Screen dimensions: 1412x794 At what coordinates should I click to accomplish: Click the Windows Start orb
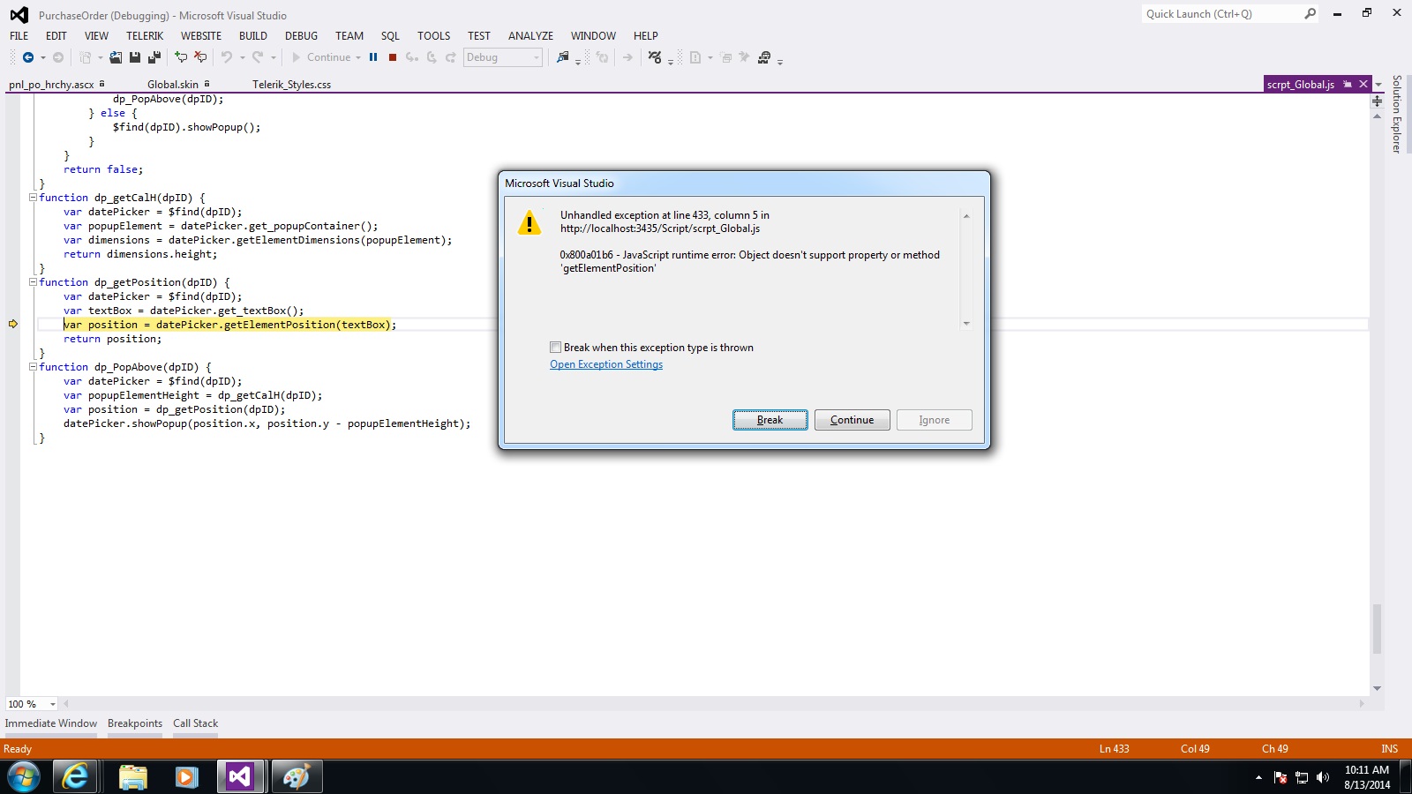point(24,776)
